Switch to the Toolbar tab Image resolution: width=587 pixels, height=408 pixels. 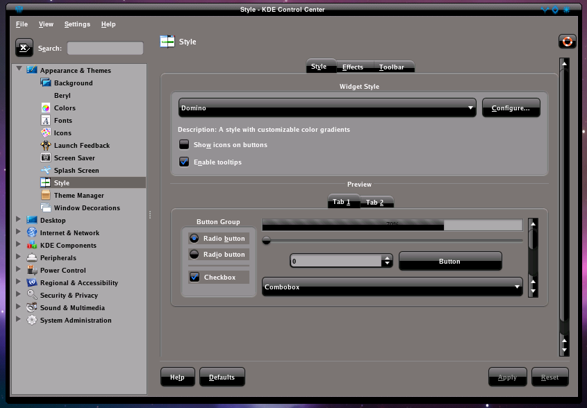point(392,67)
